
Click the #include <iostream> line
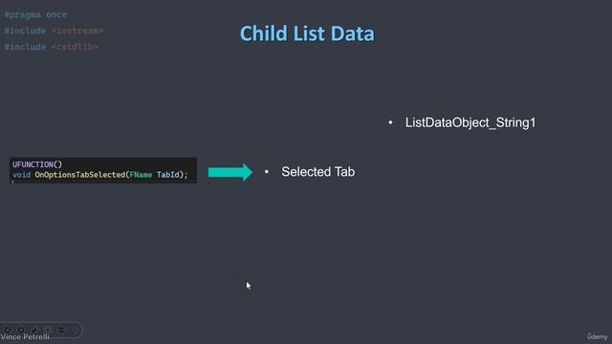(54, 31)
